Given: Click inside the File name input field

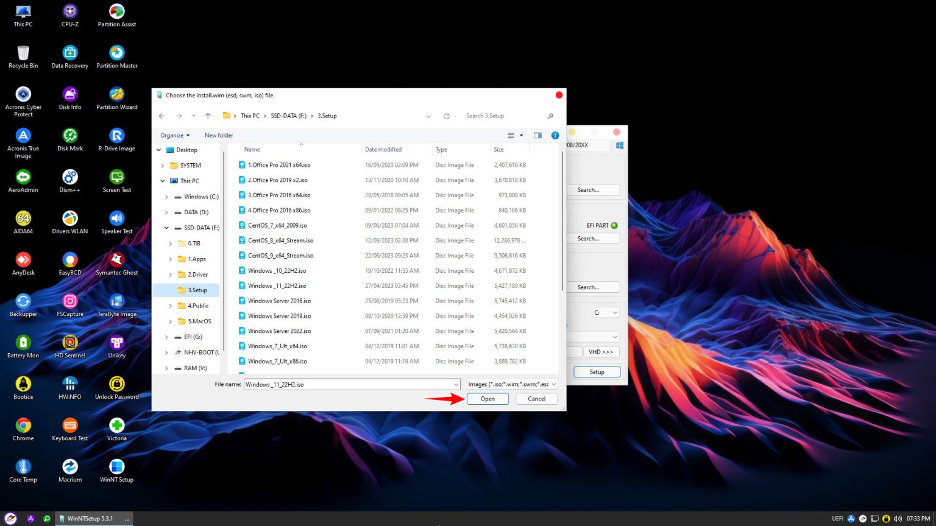Looking at the screenshot, I should click(x=347, y=384).
